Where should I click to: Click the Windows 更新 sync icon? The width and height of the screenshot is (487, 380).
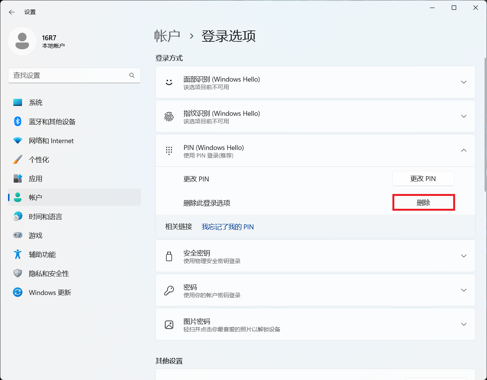click(x=17, y=292)
